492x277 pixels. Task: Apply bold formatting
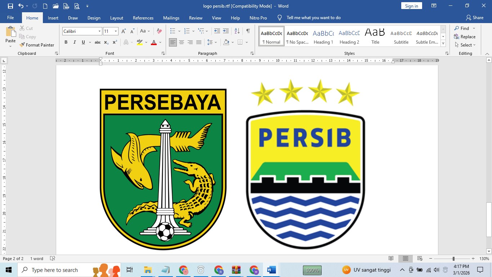tap(66, 42)
